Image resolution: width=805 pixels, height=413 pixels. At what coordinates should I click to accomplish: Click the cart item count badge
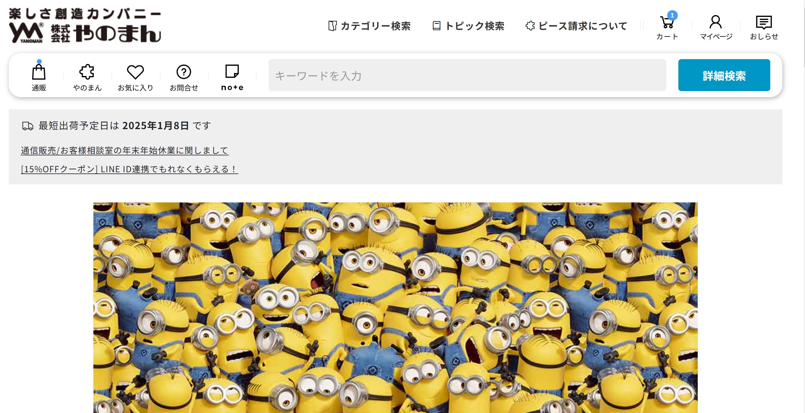[672, 15]
